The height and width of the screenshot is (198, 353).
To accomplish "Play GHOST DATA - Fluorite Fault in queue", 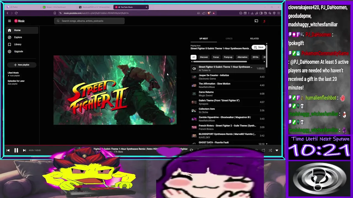I will coord(228,143).
